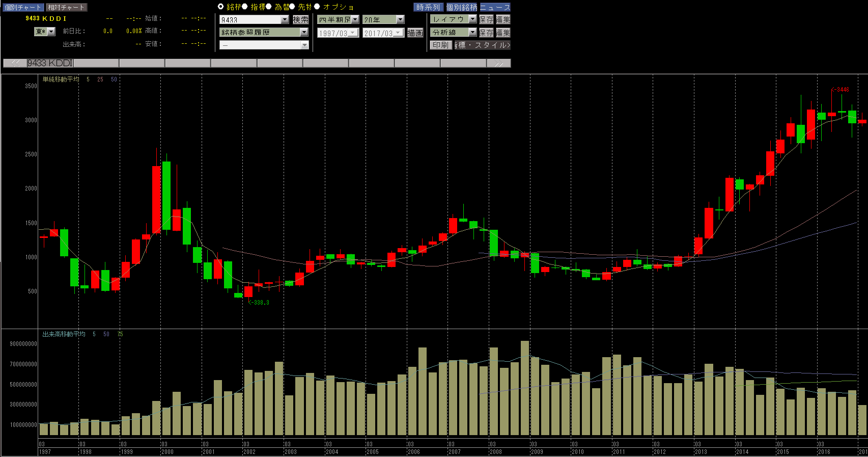Click the 印刷 print button
The height and width of the screenshot is (457, 868).
point(440,45)
